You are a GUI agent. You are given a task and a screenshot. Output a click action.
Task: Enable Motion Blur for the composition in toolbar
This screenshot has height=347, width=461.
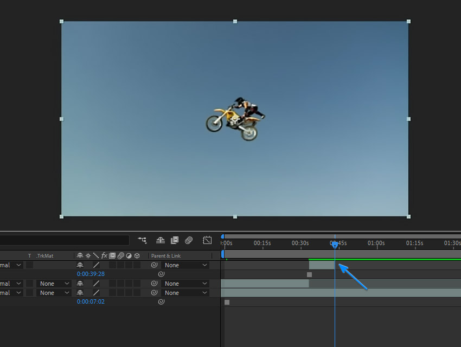(189, 240)
